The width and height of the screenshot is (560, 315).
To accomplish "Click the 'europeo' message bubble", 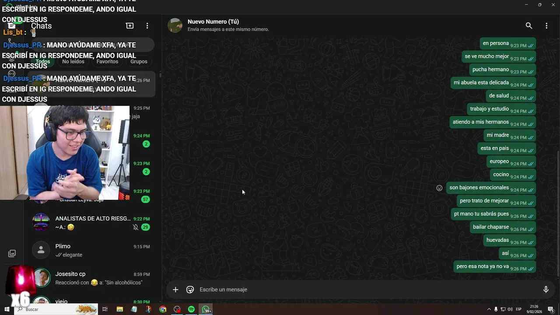I will pos(511,162).
